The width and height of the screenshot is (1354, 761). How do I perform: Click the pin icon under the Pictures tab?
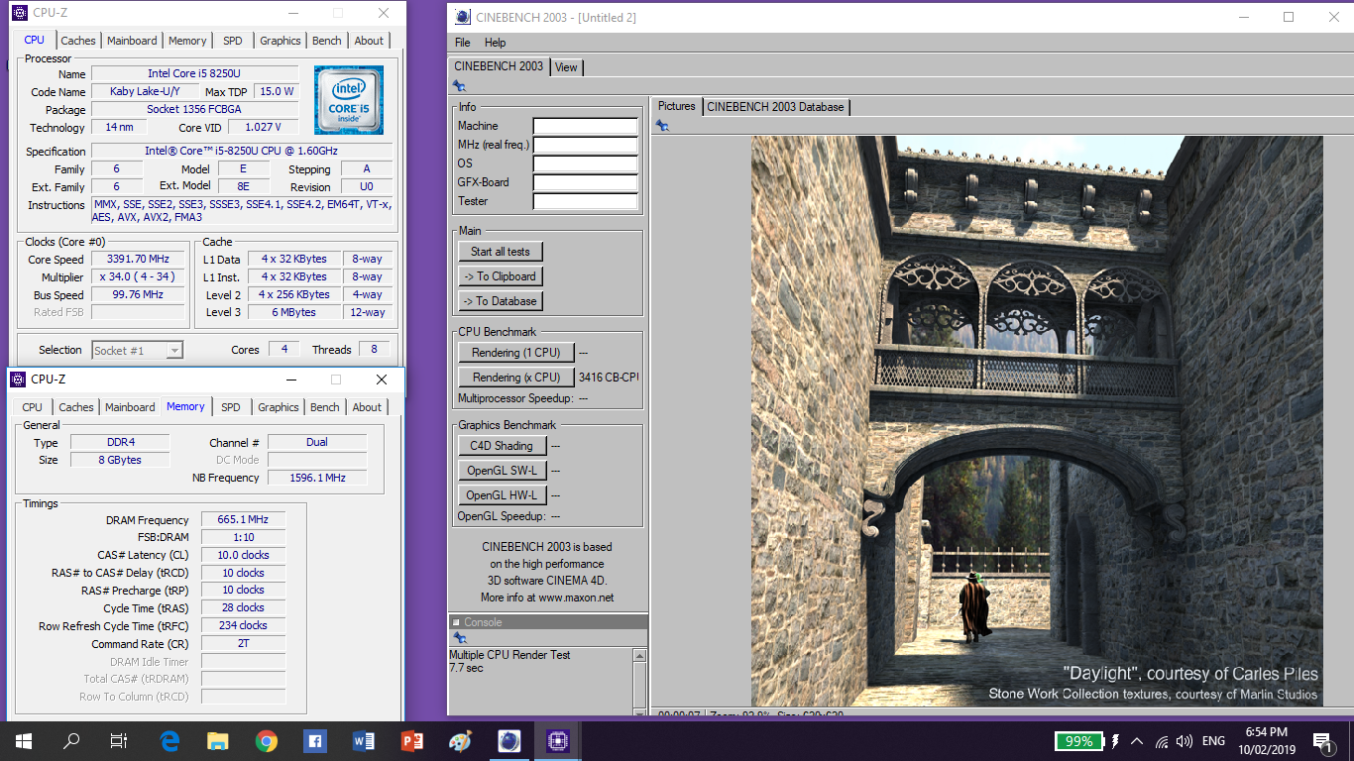click(x=662, y=126)
